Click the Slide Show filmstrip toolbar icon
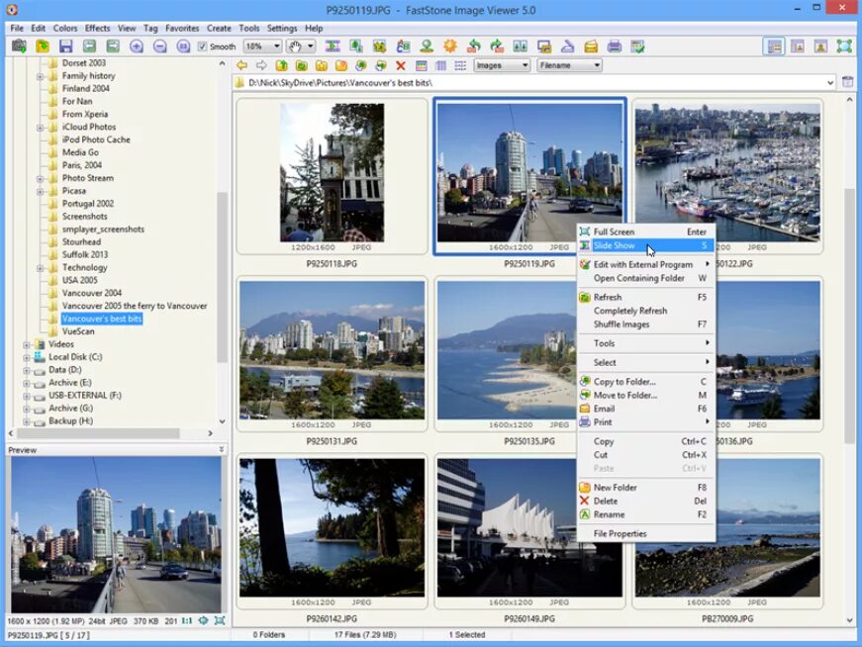This screenshot has width=862, height=647. click(333, 46)
